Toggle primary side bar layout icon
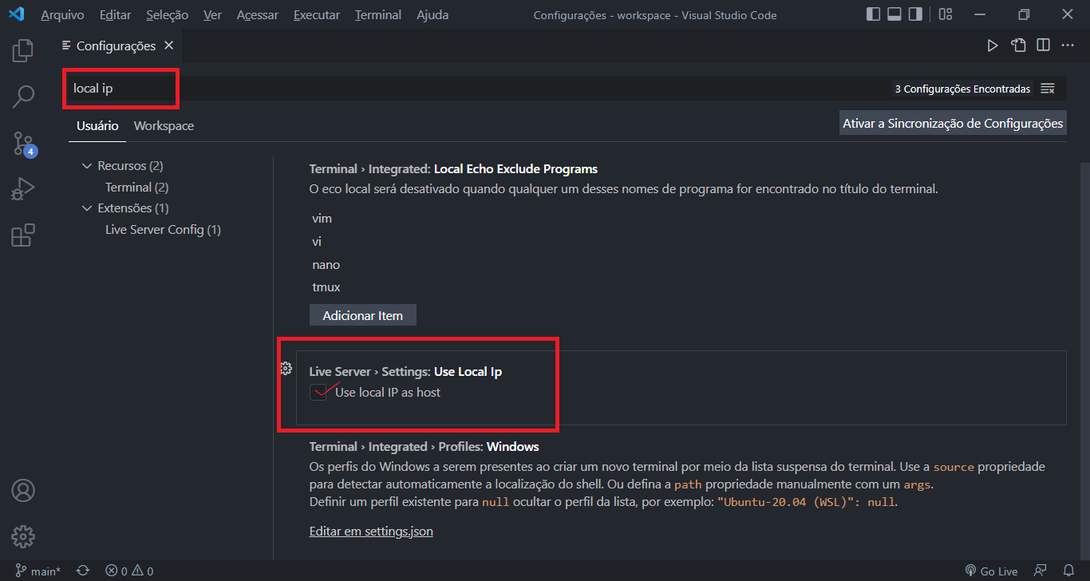This screenshot has width=1090, height=581. click(873, 14)
